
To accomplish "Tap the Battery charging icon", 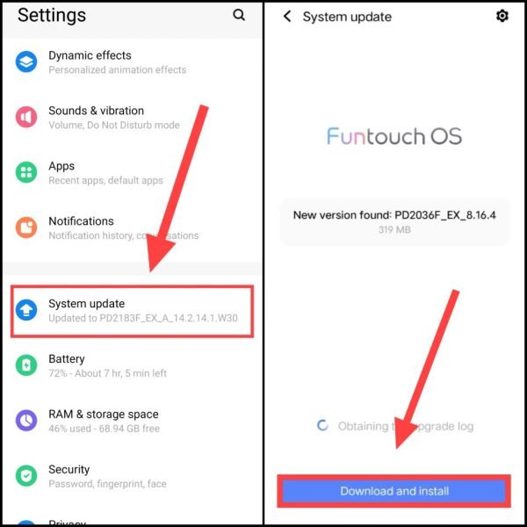I will [26, 365].
